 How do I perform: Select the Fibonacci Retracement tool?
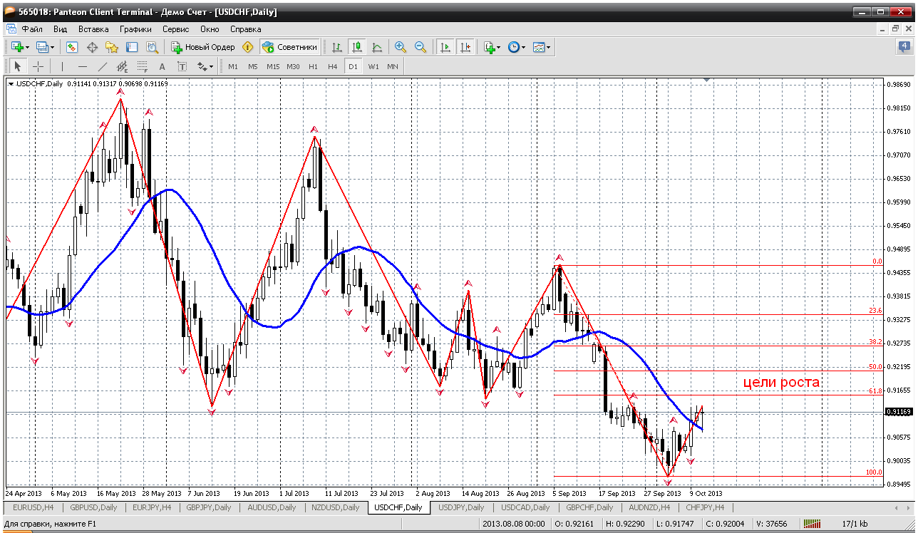(x=142, y=66)
